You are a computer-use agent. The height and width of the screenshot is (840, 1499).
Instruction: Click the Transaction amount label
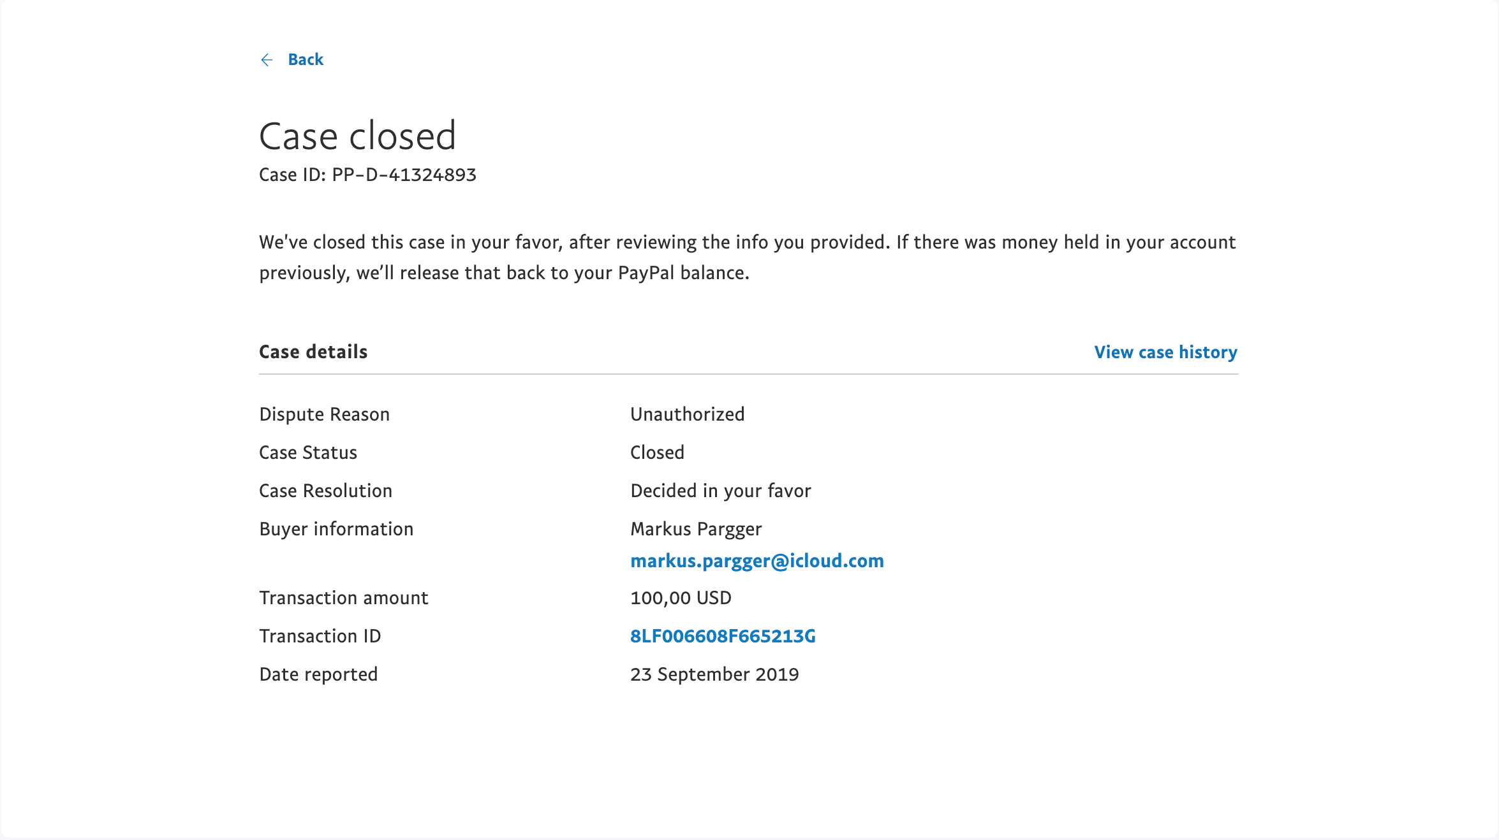click(x=343, y=598)
